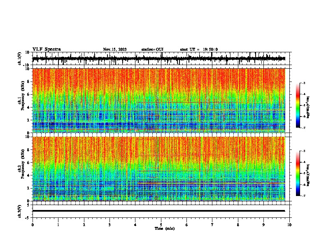This screenshot has width=326, height=252.
Task: Click the 'station=OUJ' label
Action: coord(152,49)
